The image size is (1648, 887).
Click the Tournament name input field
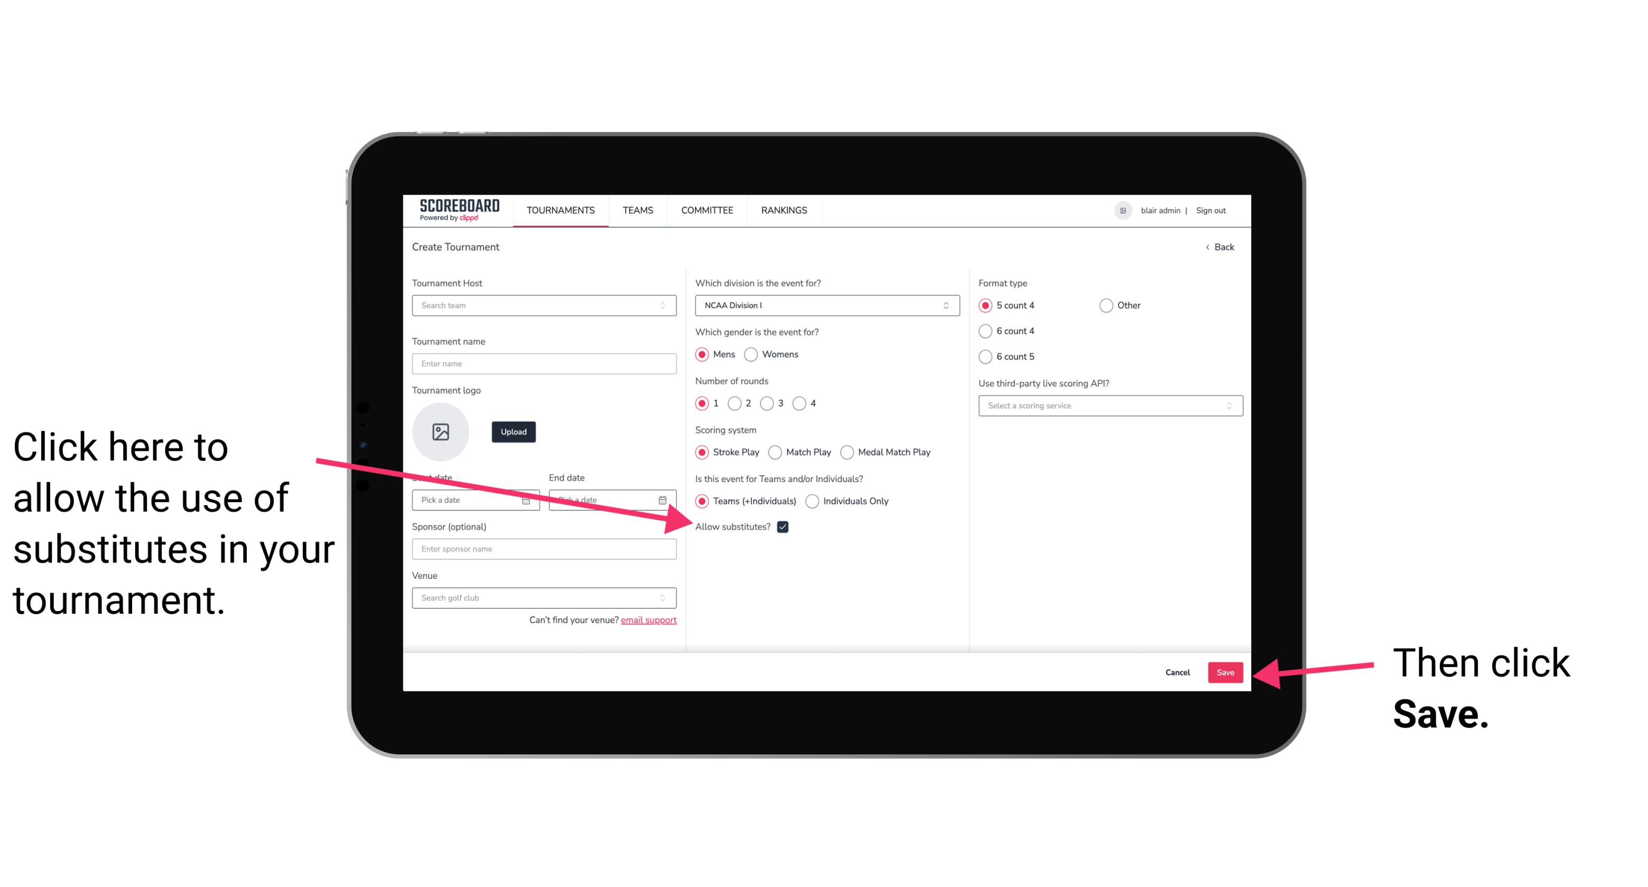[545, 363]
